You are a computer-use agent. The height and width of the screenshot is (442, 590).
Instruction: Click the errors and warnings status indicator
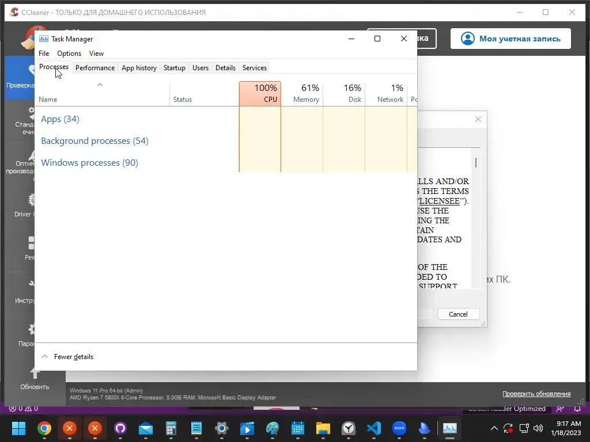(x=23, y=409)
